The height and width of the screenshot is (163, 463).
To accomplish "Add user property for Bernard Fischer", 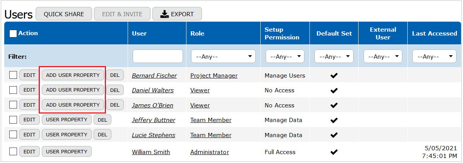I will [x=73, y=75].
